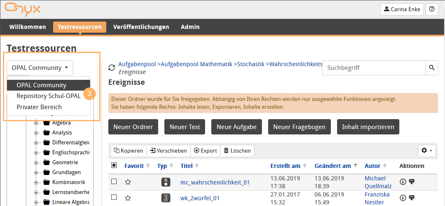
Task: Click the Löschen toolbar button
Action: [237, 151]
